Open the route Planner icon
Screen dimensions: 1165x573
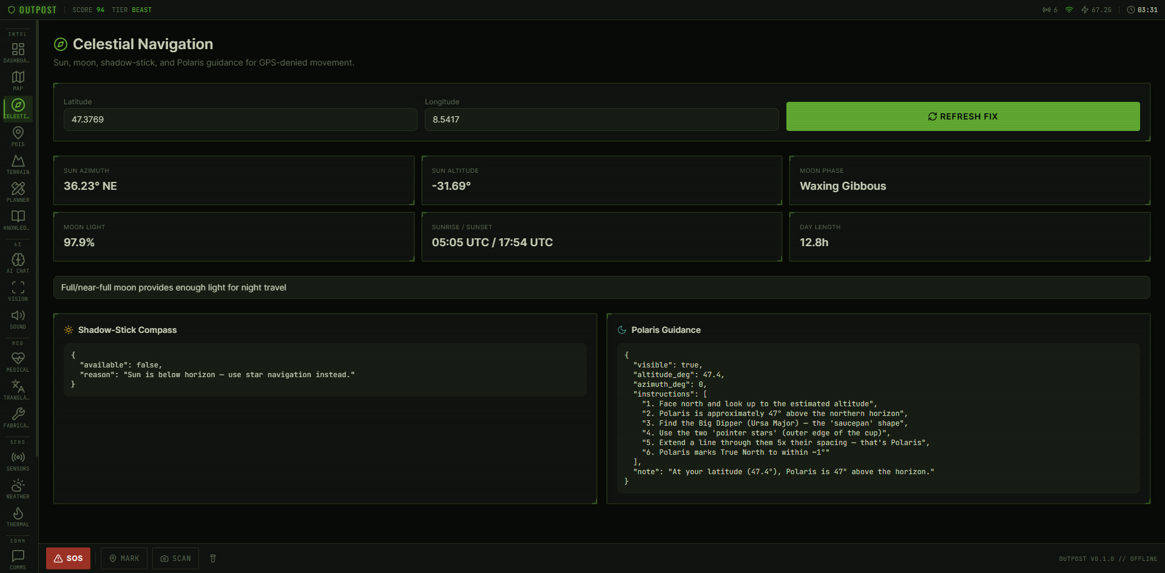tap(18, 192)
